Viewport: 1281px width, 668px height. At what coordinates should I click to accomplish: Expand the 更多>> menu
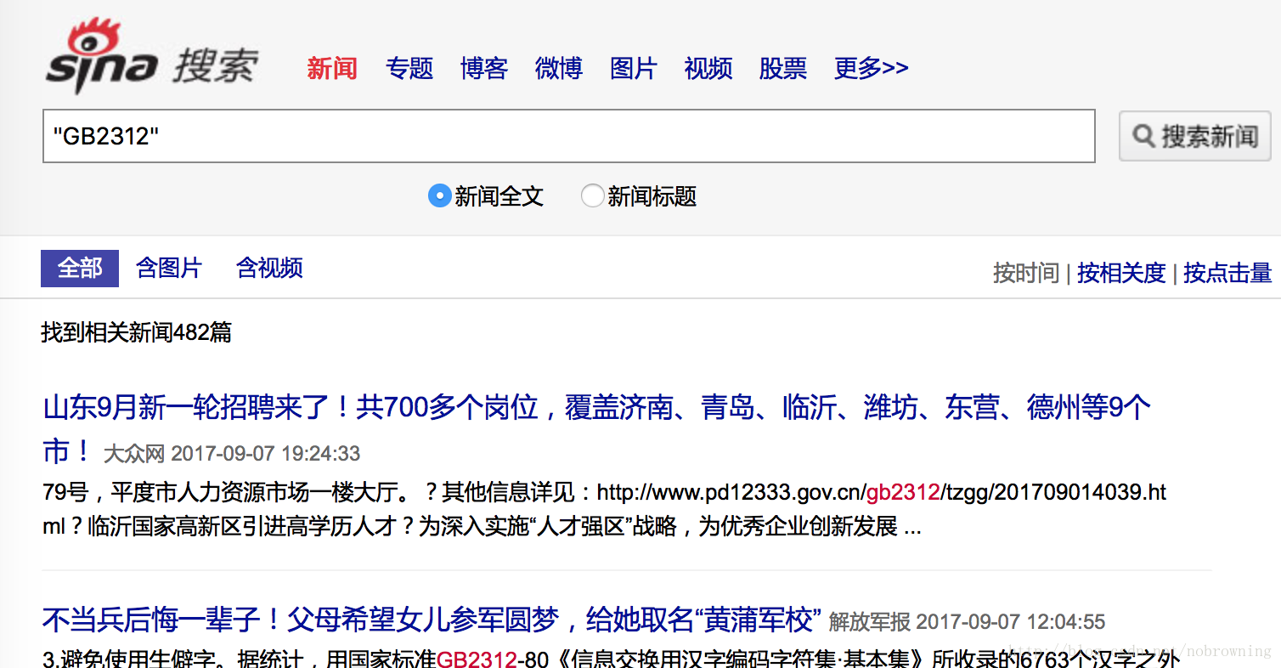coord(871,68)
